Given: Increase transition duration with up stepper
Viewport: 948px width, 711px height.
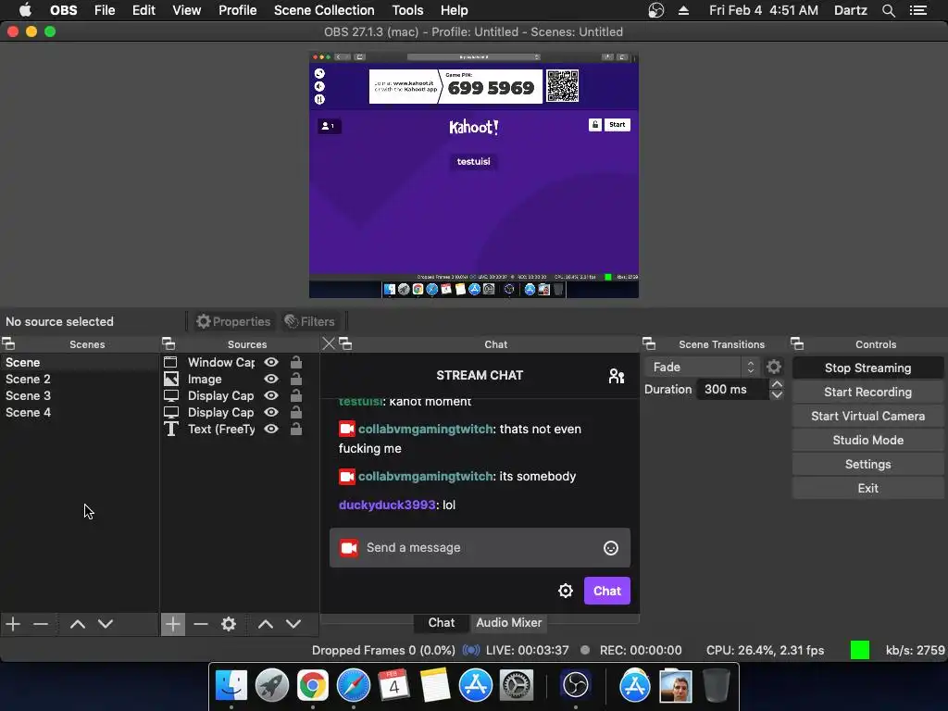Looking at the screenshot, I should pos(777,384).
